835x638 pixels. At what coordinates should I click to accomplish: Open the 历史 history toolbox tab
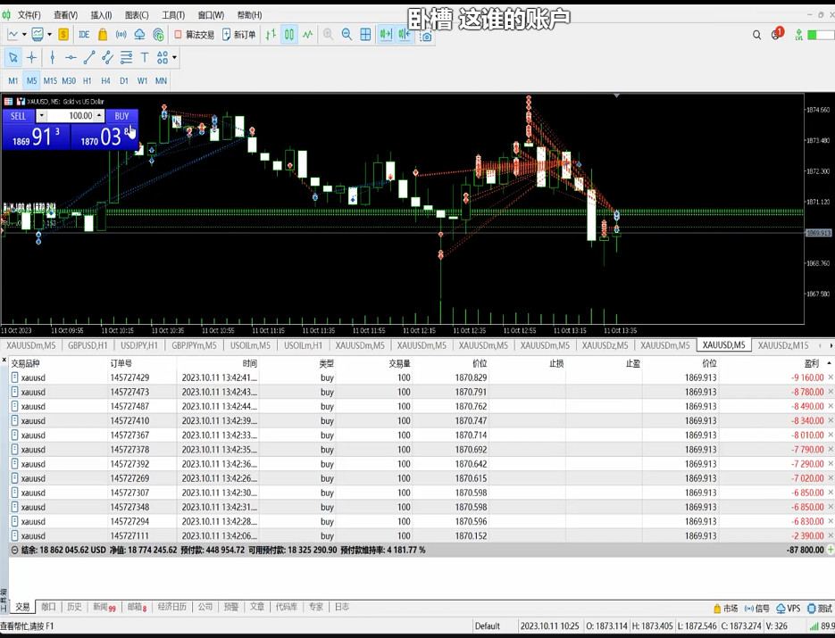74,607
